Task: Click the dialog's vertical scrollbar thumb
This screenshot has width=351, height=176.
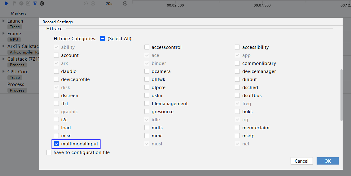Action: [x=341, y=95]
